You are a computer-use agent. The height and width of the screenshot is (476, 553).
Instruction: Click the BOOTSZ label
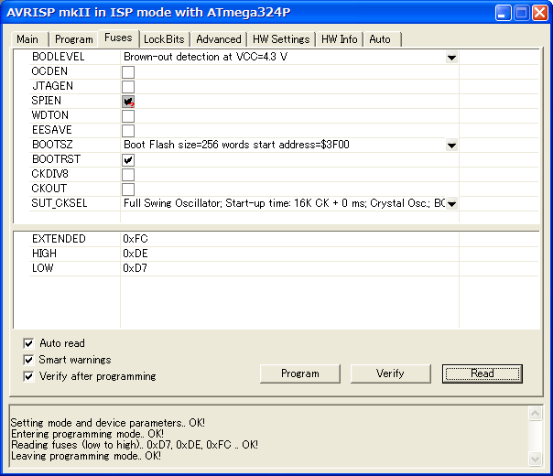tap(52, 145)
